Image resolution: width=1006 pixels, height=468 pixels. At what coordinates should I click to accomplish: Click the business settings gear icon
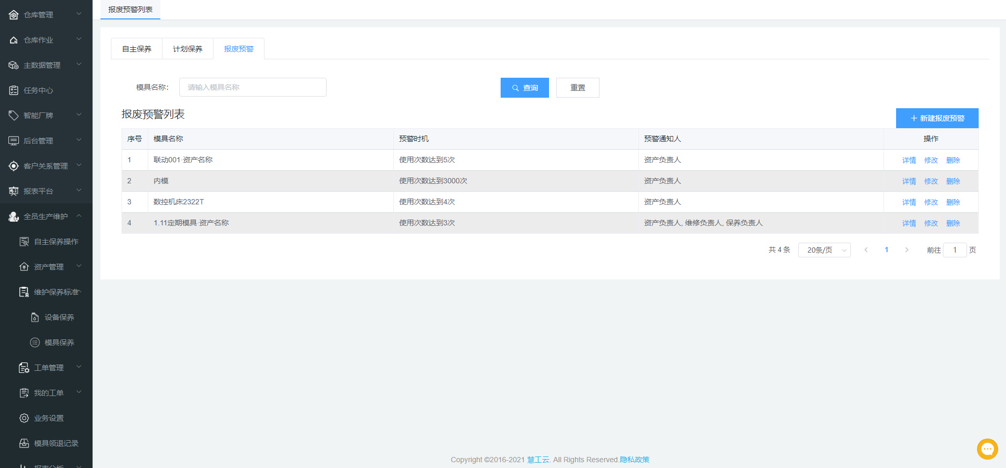24,418
